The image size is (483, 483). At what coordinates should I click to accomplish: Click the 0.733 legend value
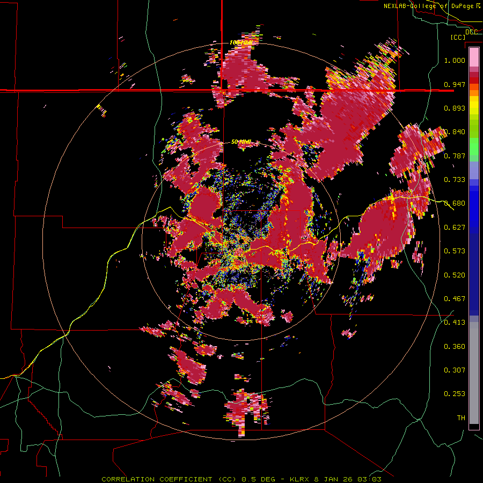[455, 180]
